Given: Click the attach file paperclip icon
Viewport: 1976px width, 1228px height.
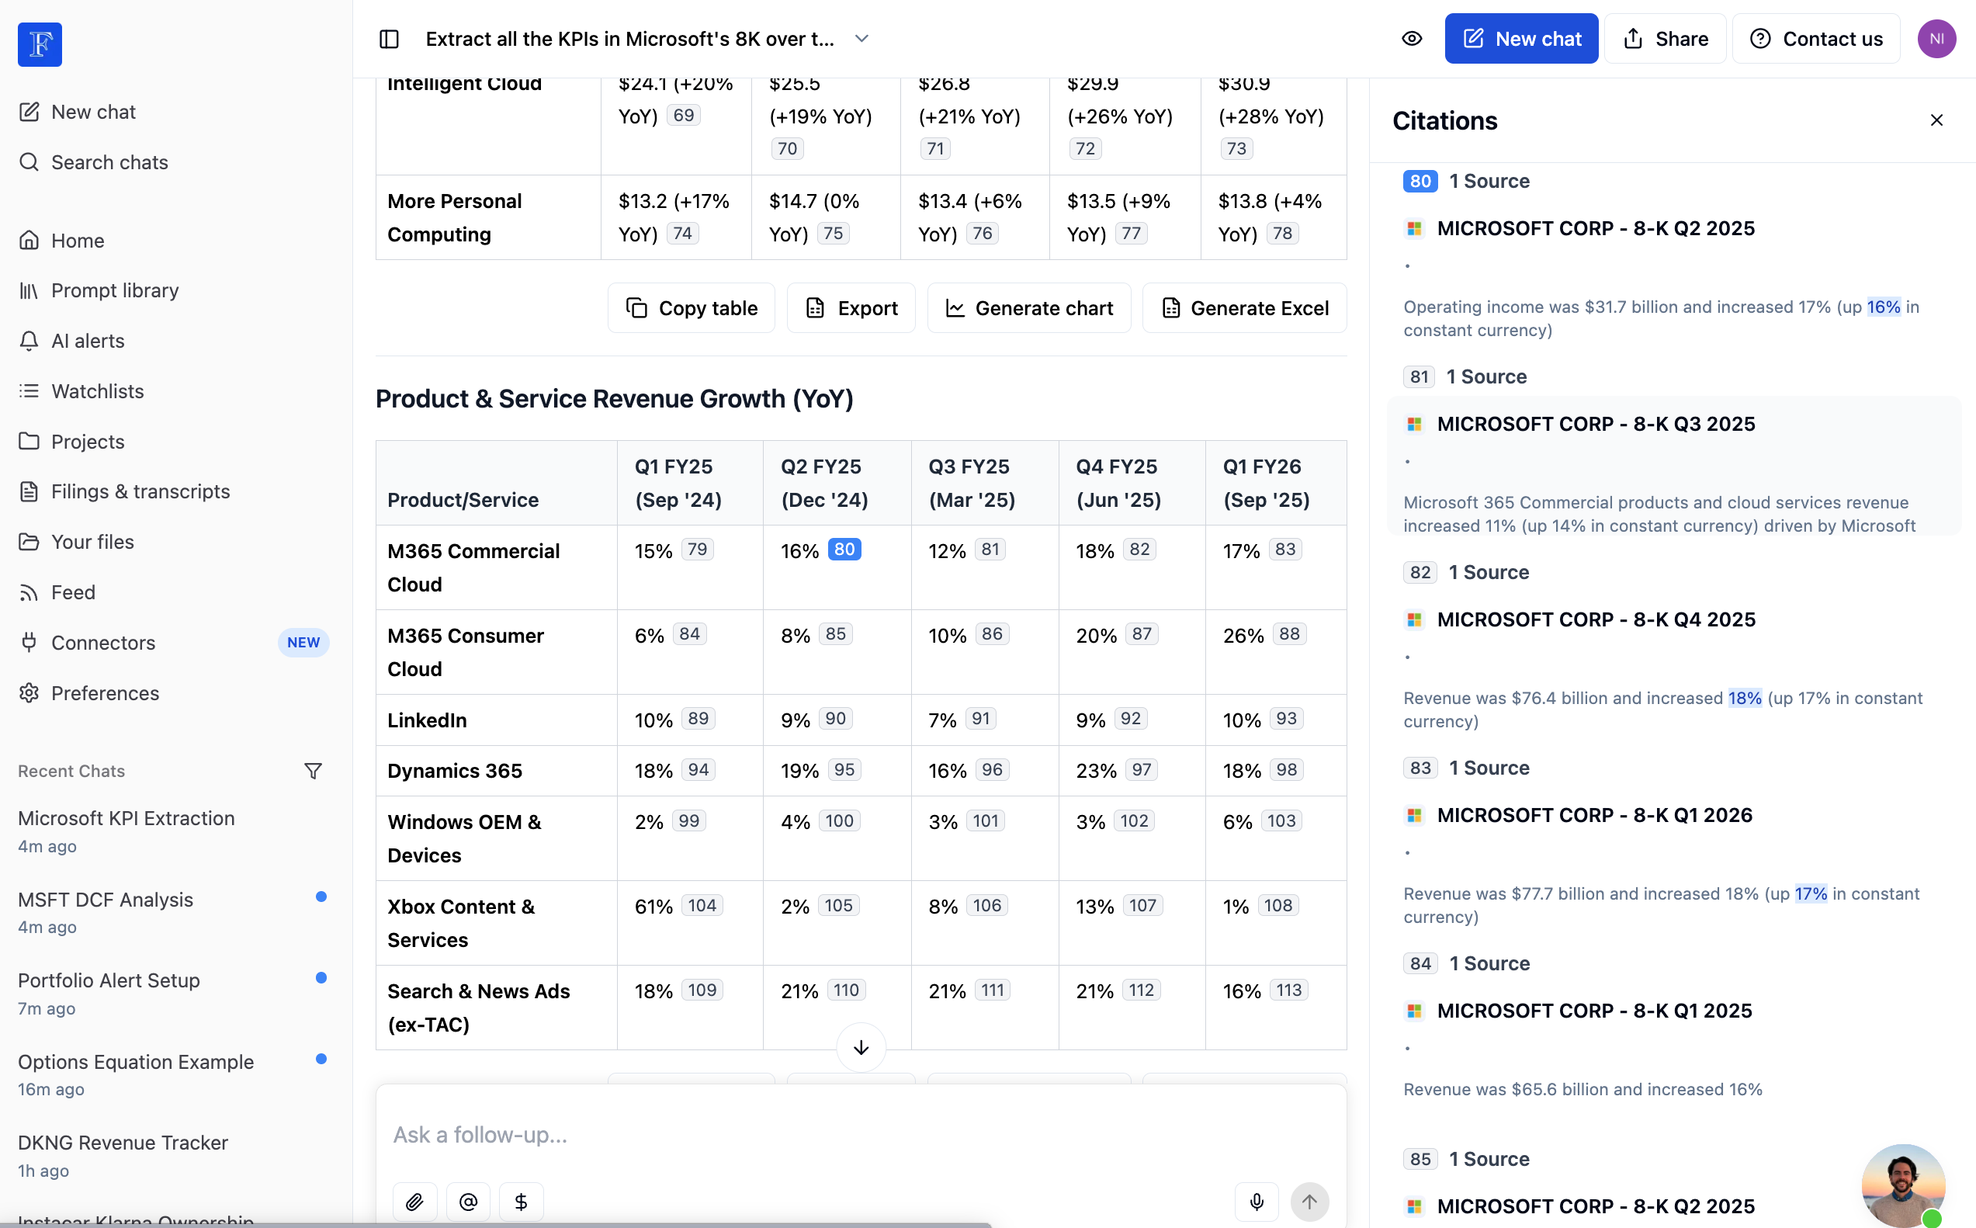Looking at the screenshot, I should (415, 1201).
